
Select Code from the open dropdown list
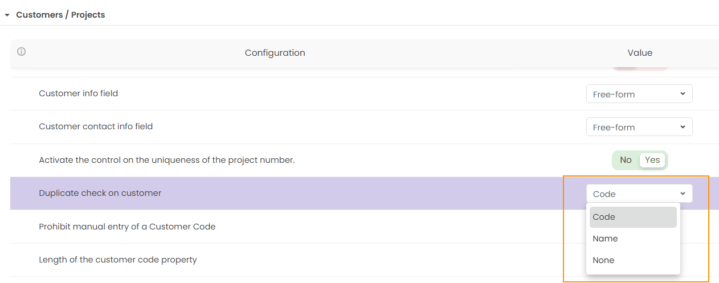click(x=632, y=217)
